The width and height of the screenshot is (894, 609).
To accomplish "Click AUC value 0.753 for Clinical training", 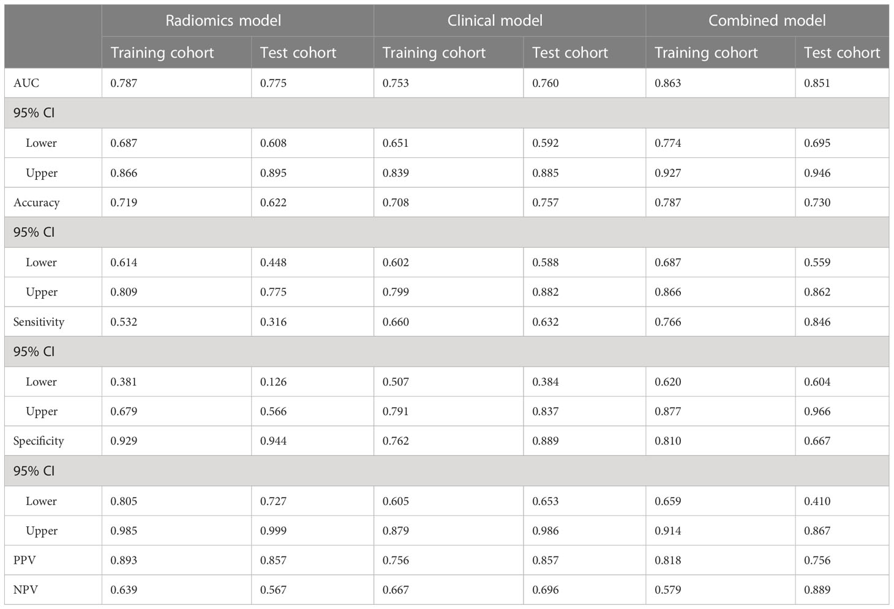I will tap(396, 83).
